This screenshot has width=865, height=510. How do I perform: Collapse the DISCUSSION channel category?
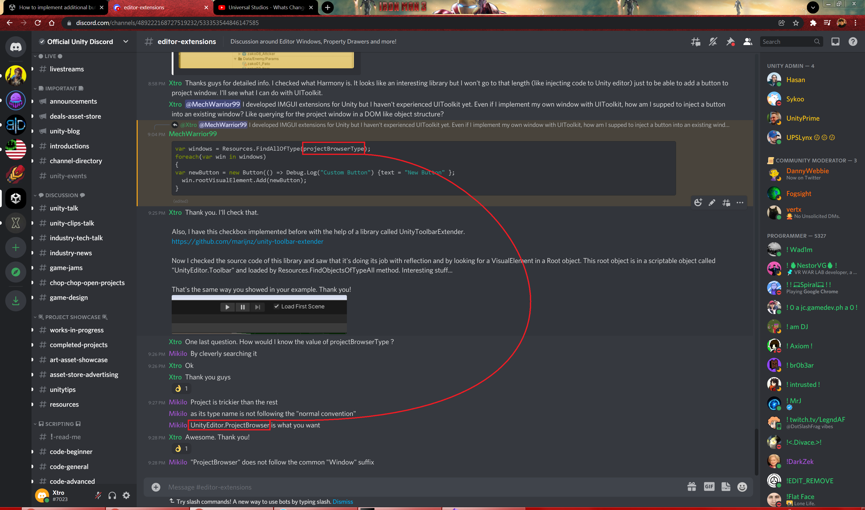[x=62, y=195]
